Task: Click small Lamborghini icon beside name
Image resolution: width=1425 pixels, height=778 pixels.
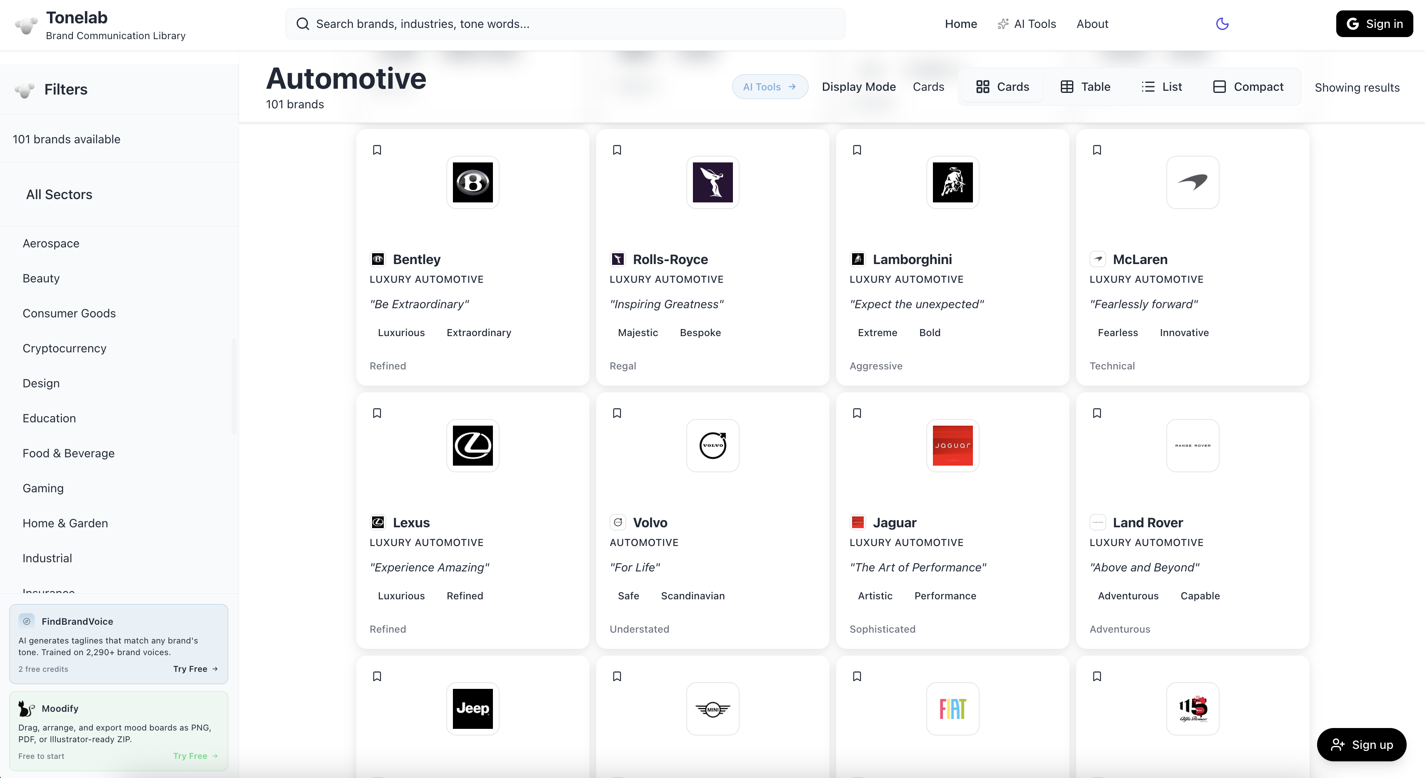Action: pyautogui.click(x=858, y=259)
